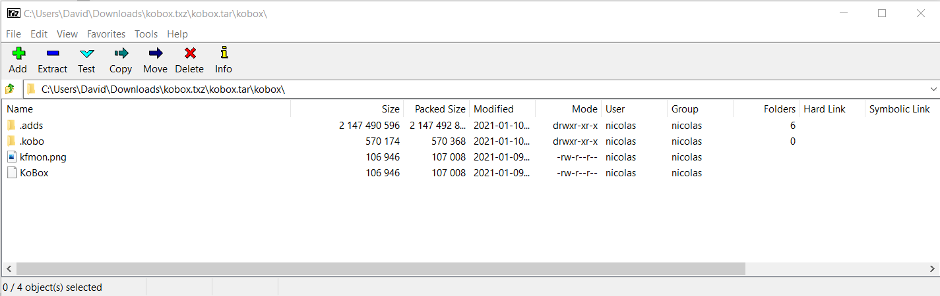The height and width of the screenshot is (296, 940).
Task: Sort by the Modified column header
Action: [493, 109]
